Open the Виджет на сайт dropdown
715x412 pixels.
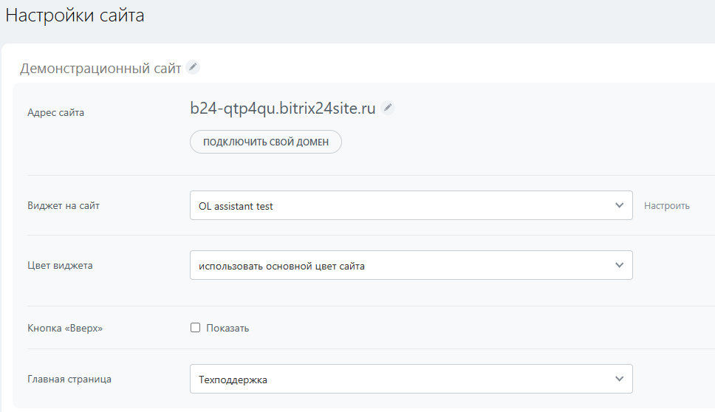[411, 205]
